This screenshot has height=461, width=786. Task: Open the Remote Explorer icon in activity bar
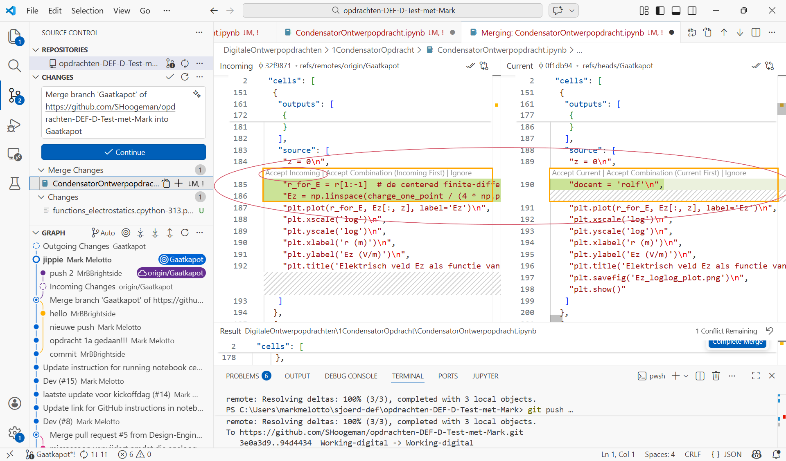(x=15, y=154)
